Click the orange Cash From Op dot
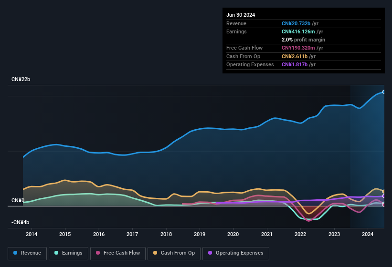The image size is (392, 267). (155, 253)
